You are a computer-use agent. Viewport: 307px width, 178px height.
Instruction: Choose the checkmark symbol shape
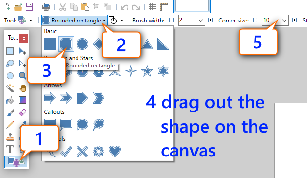(66, 151)
